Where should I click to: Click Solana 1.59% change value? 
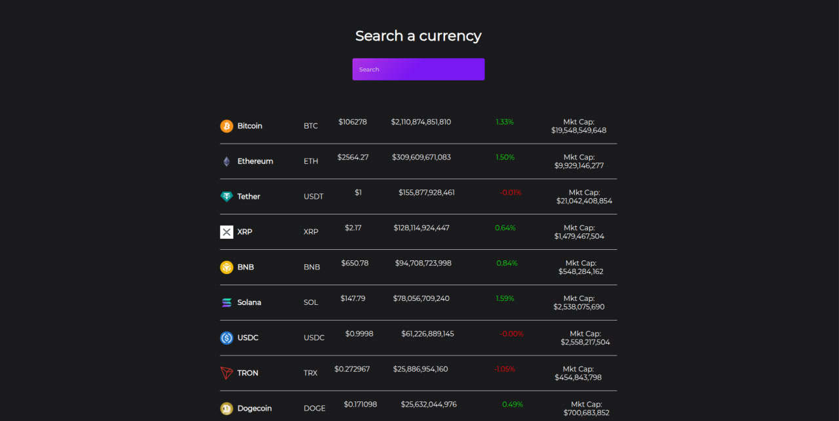[505, 298]
